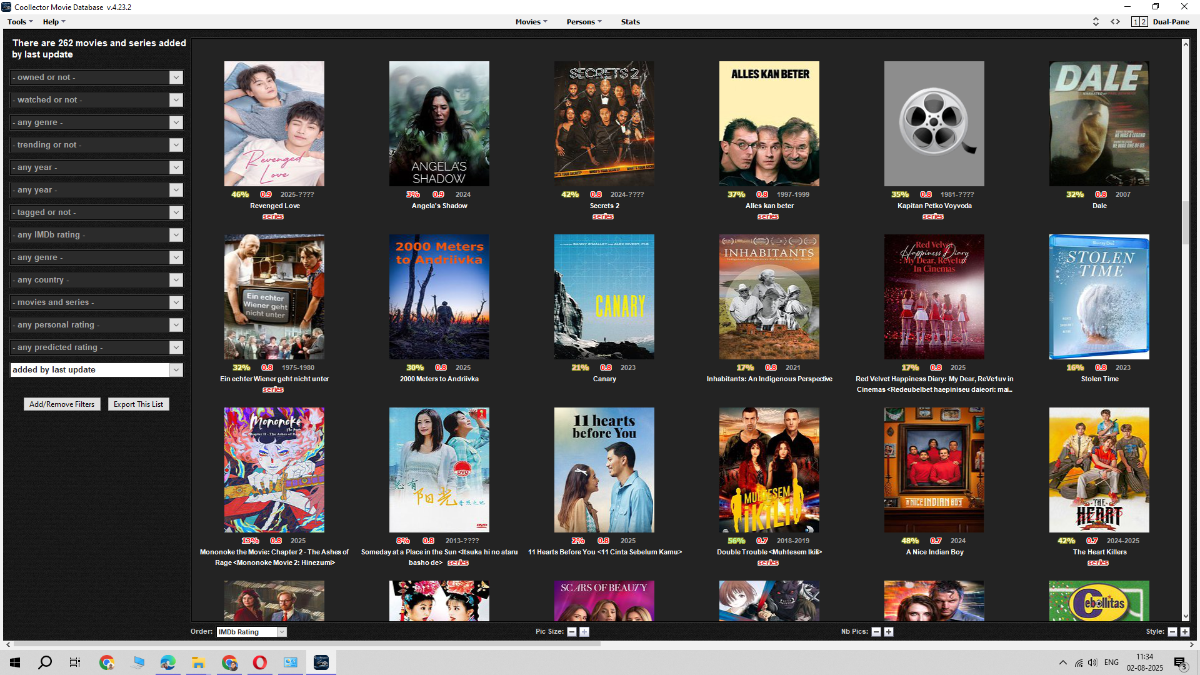Viewport: 1200px width, 675px height.
Task: Show hidden system tray icons
Action: coord(1062,662)
